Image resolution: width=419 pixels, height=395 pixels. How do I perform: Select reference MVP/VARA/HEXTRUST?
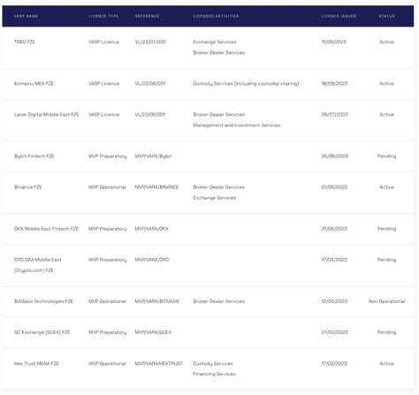click(159, 363)
